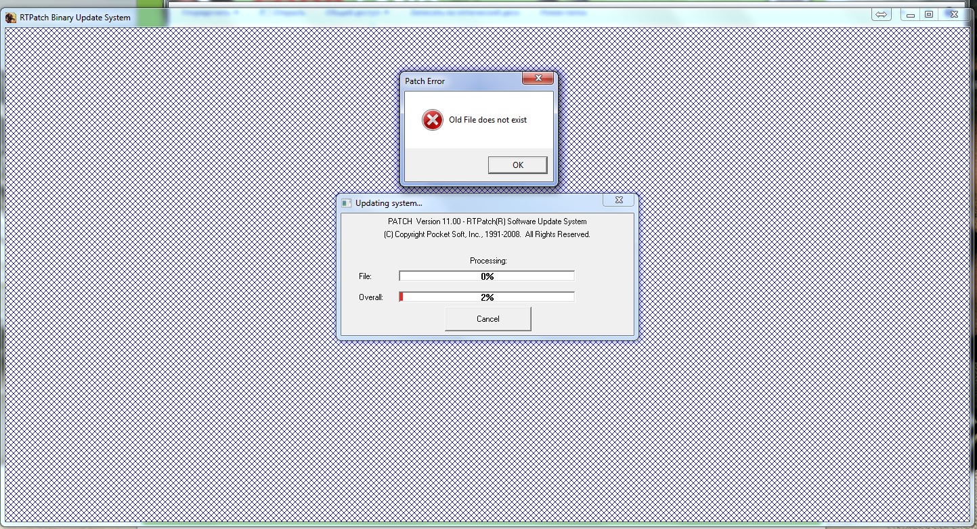
Task: Cancel the system update
Action: coord(487,319)
